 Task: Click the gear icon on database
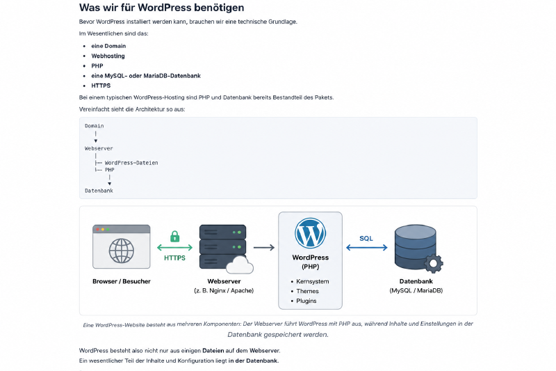pyautogui.click(x=433, y=264)
